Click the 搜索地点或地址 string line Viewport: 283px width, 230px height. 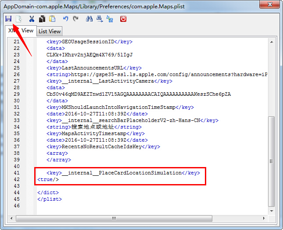(94, 127)
